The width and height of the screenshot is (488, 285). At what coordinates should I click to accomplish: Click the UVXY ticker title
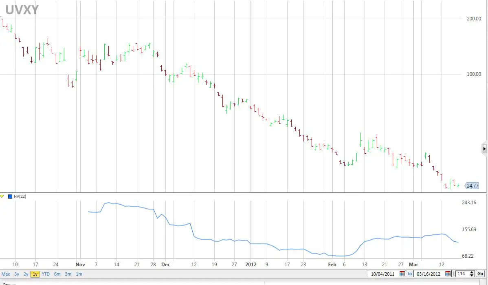[x=22, y=10]
